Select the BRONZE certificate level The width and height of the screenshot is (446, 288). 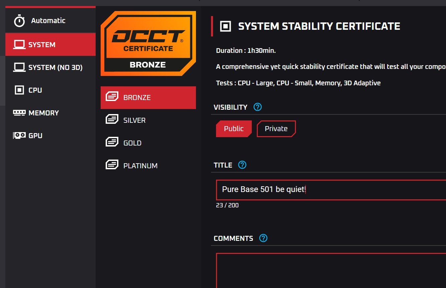(x=148, y=98)
